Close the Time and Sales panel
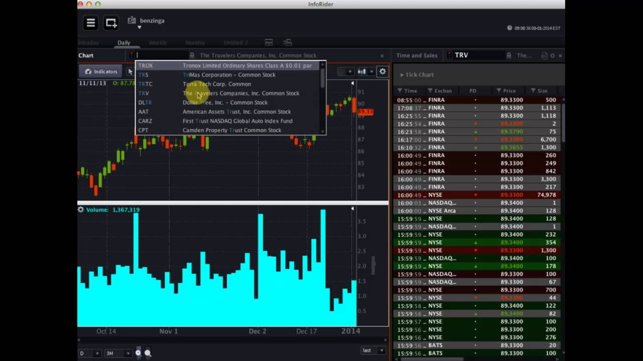The height and width of the screenshot is (361, 643). point(560,56)
